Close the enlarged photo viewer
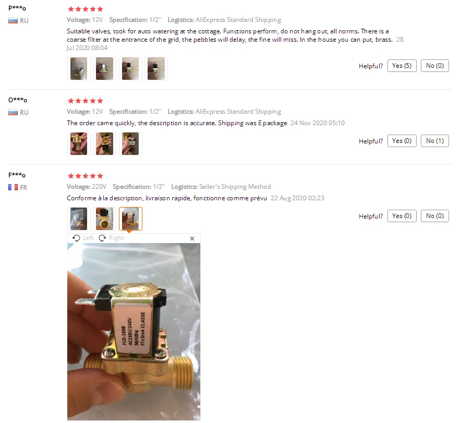 click(192, 239)
